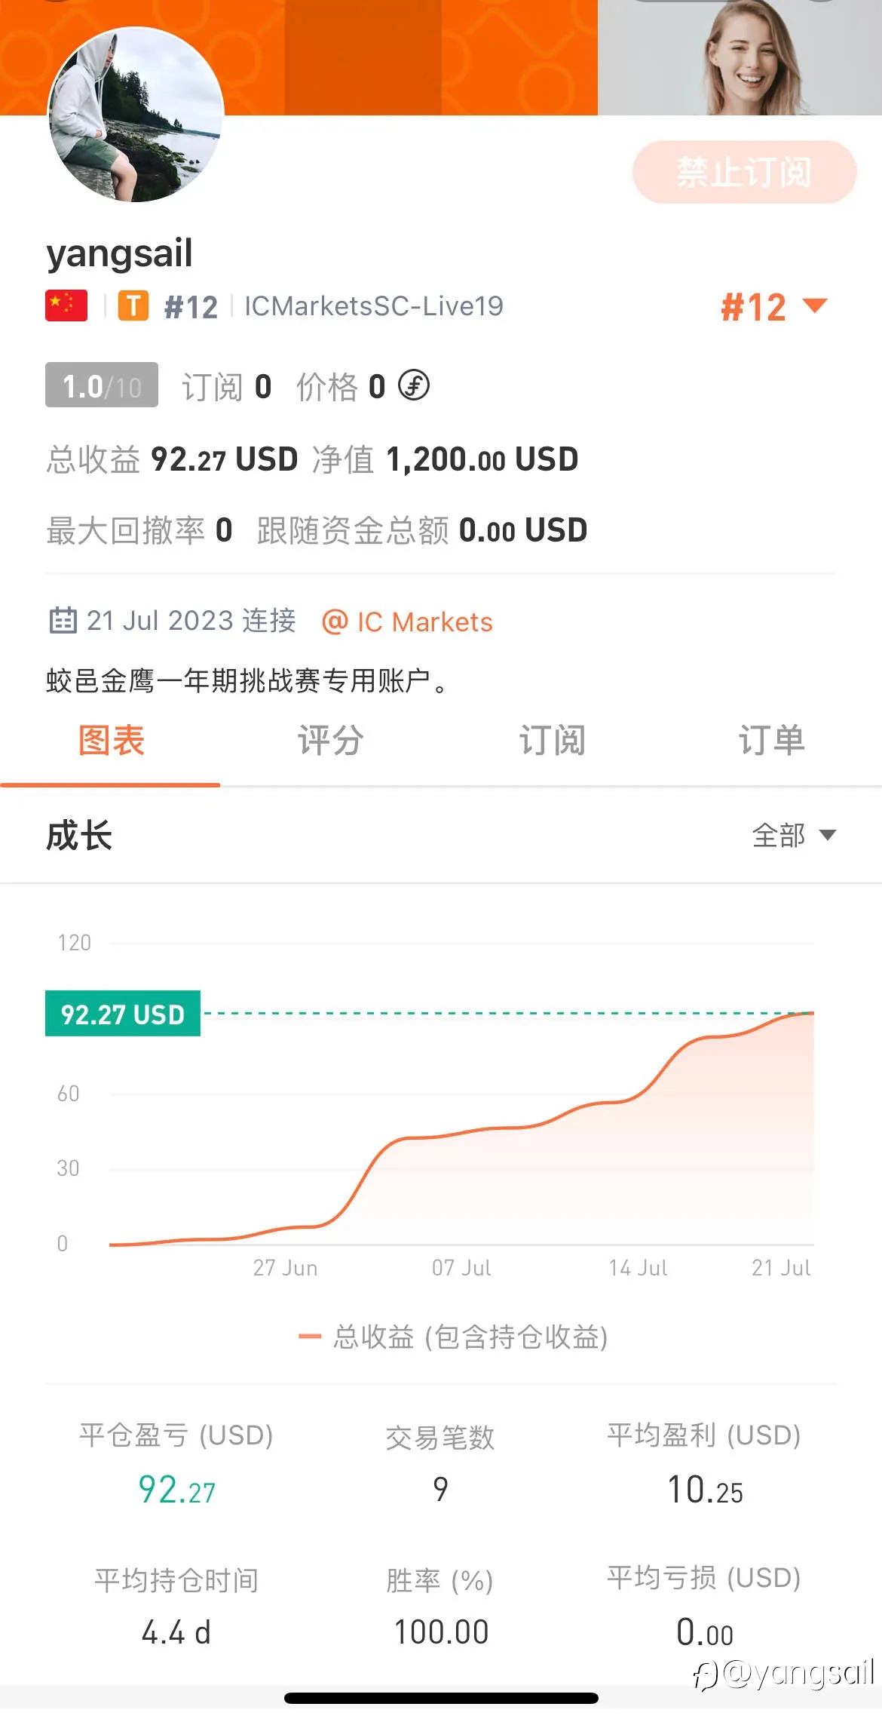Switch to the 评分 tab
The height and width of the screenshot is (1722, 882).
pos(330,741)
